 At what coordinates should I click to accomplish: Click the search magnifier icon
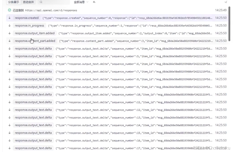(x=41, y=2)
